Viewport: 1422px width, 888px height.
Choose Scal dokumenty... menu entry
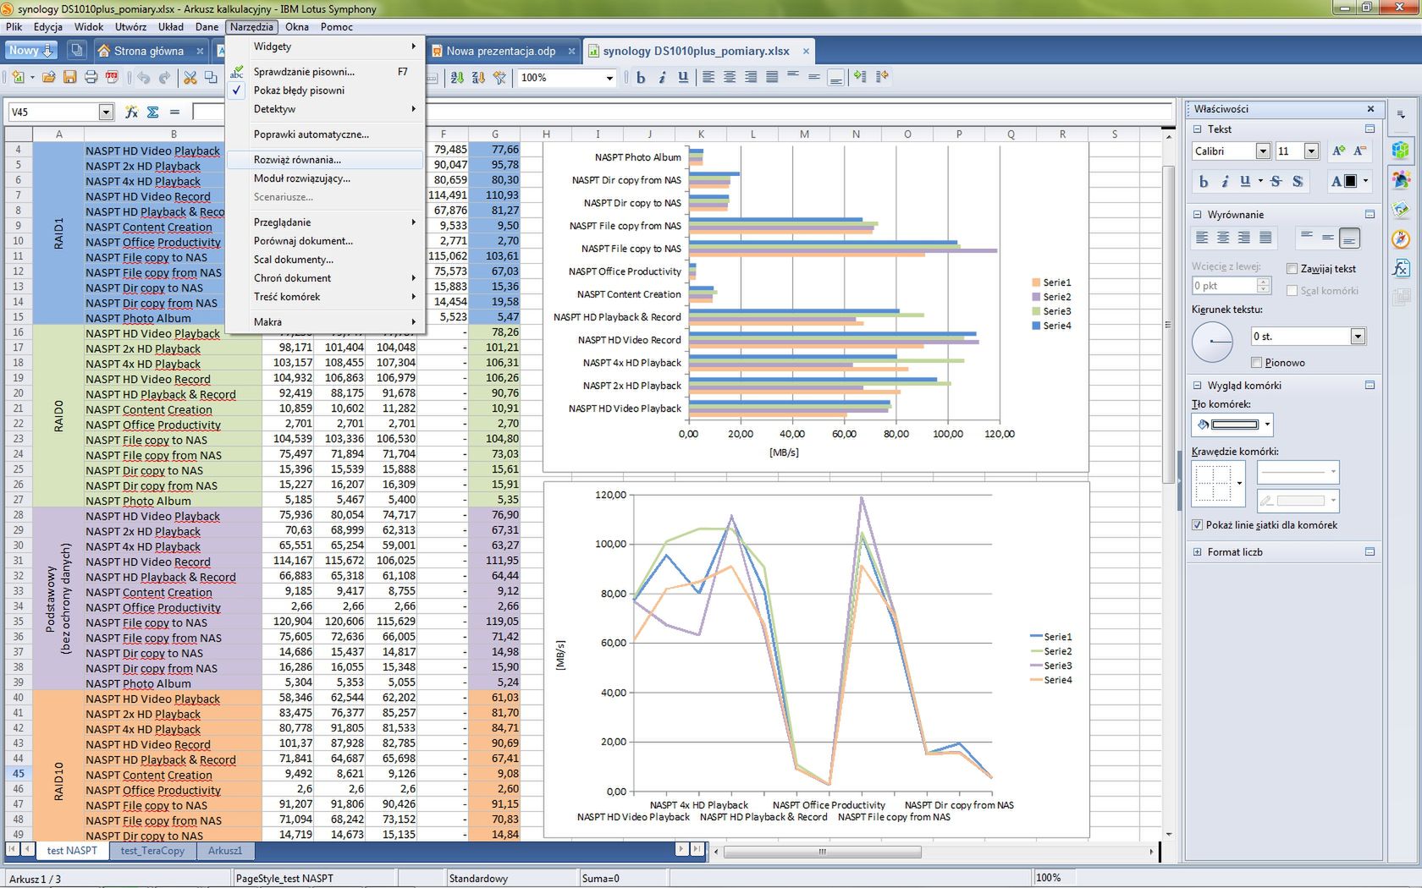click(325, 260)
